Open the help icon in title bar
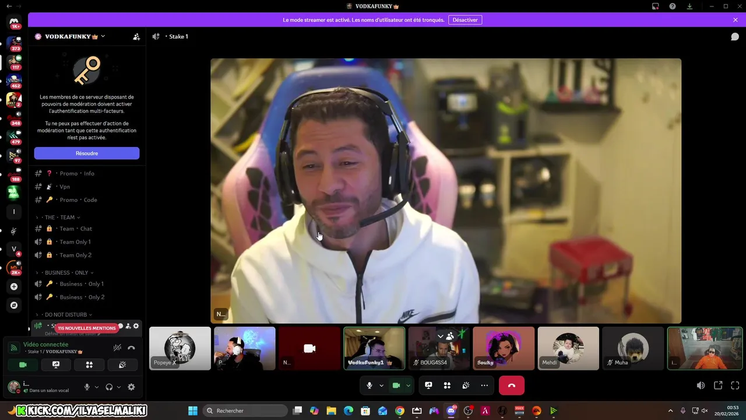This screenshot has width=746, height=420. [673, 6]
